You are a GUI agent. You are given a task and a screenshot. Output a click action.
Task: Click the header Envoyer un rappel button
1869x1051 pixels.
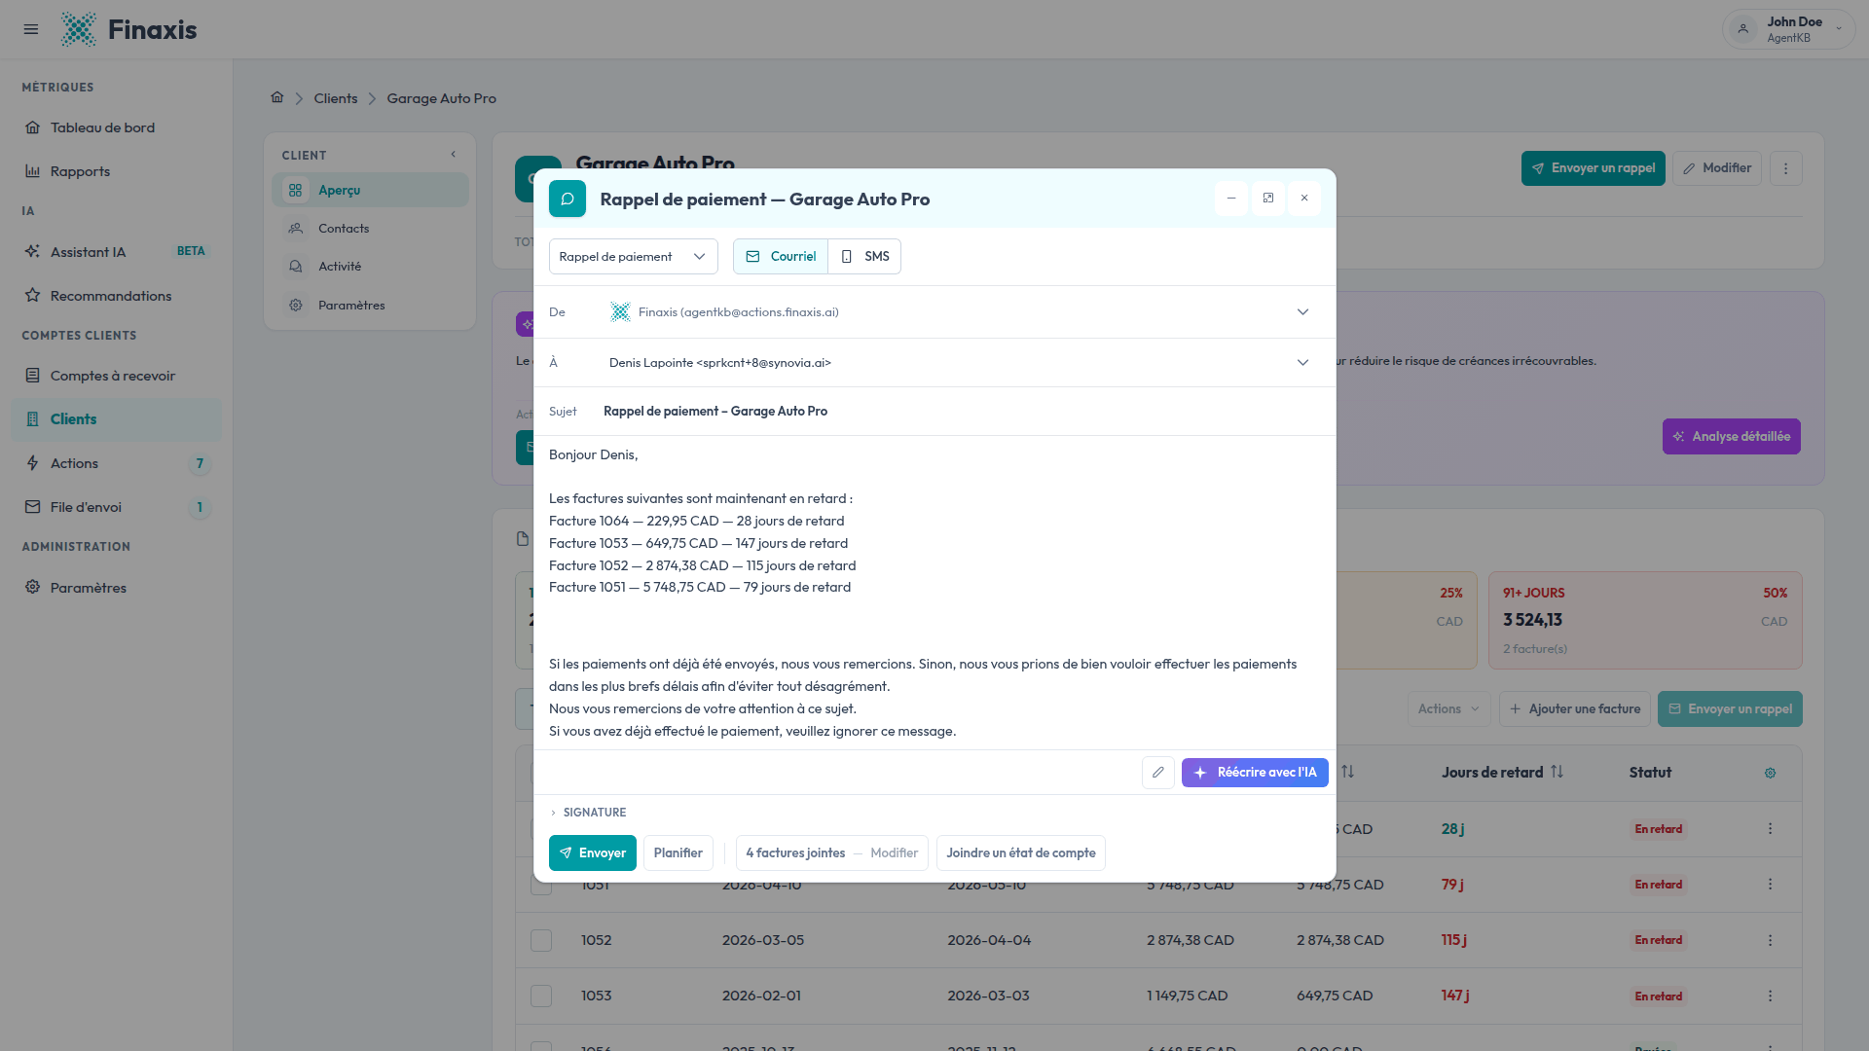click(1593, 168)
